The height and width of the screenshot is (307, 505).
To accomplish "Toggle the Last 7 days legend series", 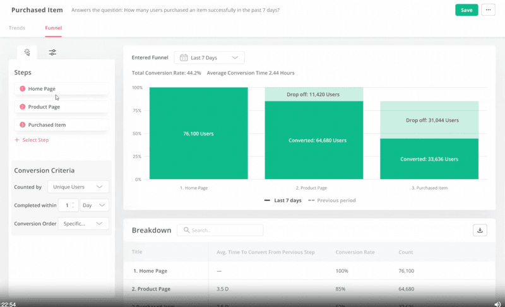I will point(283,200).
